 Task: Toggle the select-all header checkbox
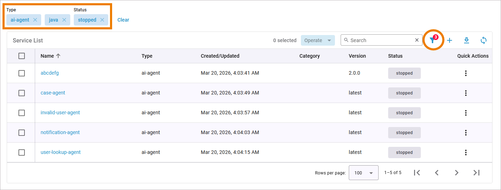coord(22,56)
